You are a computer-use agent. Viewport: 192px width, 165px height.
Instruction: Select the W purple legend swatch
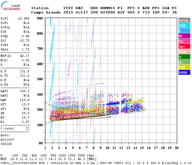tap(184, 36)
